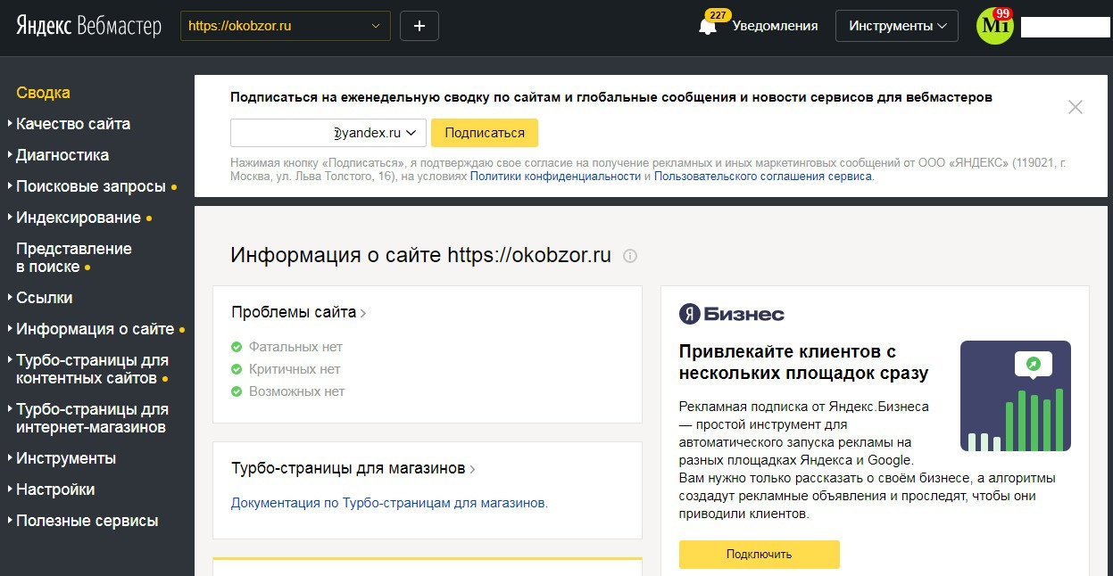Open the Инструменты dropdown in header
Viewport: 1113px width, 576px height.
[x=897, y=26]
